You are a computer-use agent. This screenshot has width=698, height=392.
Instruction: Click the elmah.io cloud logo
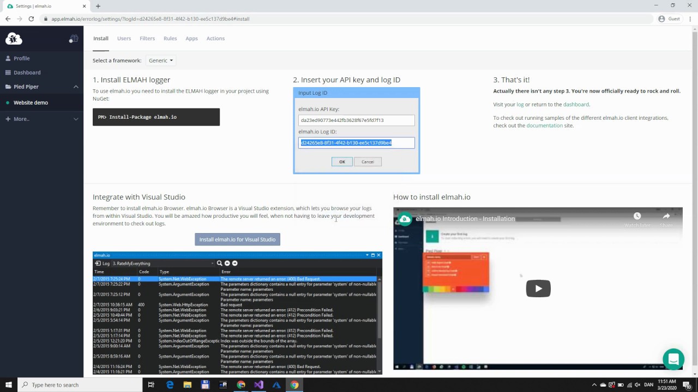(14, 39)
